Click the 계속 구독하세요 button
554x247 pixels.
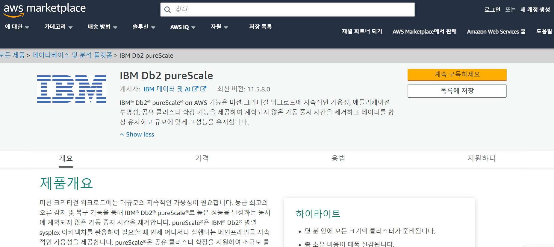[x=457, y=75]
